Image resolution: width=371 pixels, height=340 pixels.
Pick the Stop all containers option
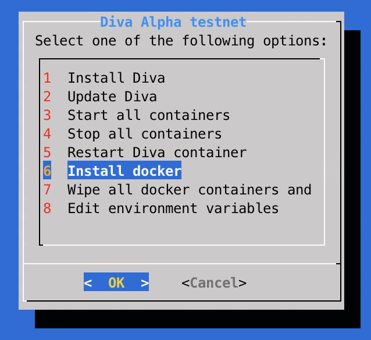coord(144,134)
